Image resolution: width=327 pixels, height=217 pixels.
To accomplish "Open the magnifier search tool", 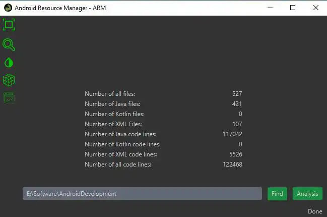I will click(x=9, y=45).
